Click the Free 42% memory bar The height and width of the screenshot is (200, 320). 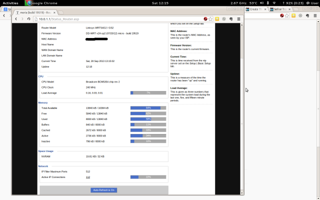tap(148, 113)
